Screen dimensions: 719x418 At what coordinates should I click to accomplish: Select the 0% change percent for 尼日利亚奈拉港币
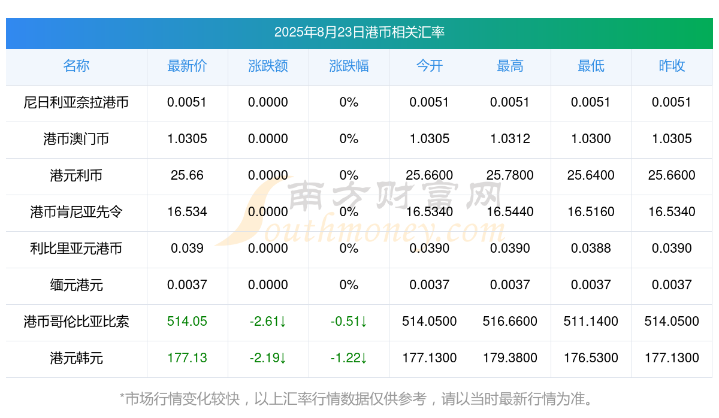[x=349, y=102]
